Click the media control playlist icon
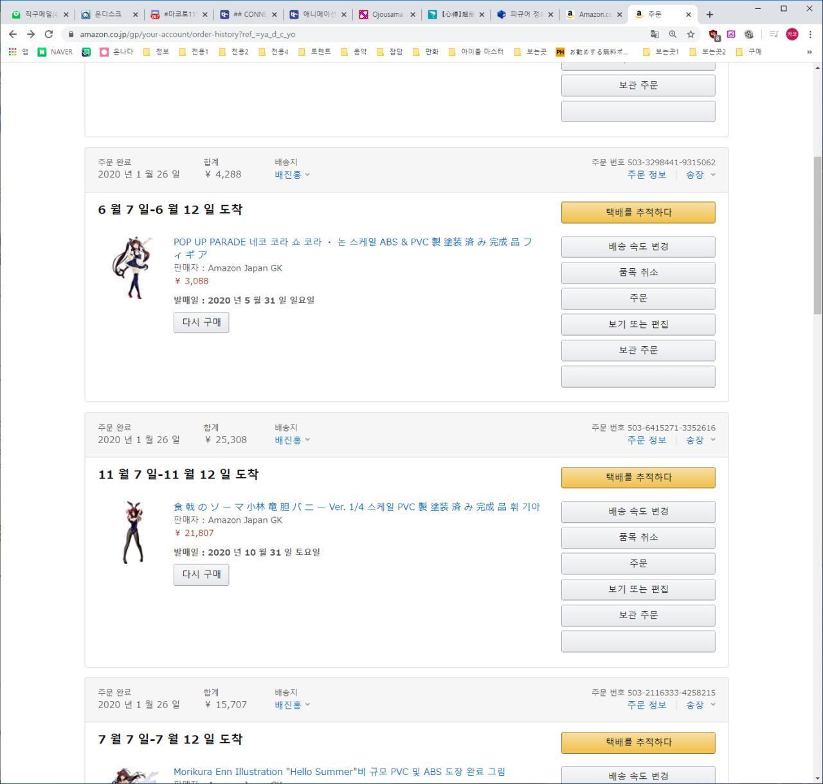823x784 pixels. pyautogui.click(x=773, y=34)
